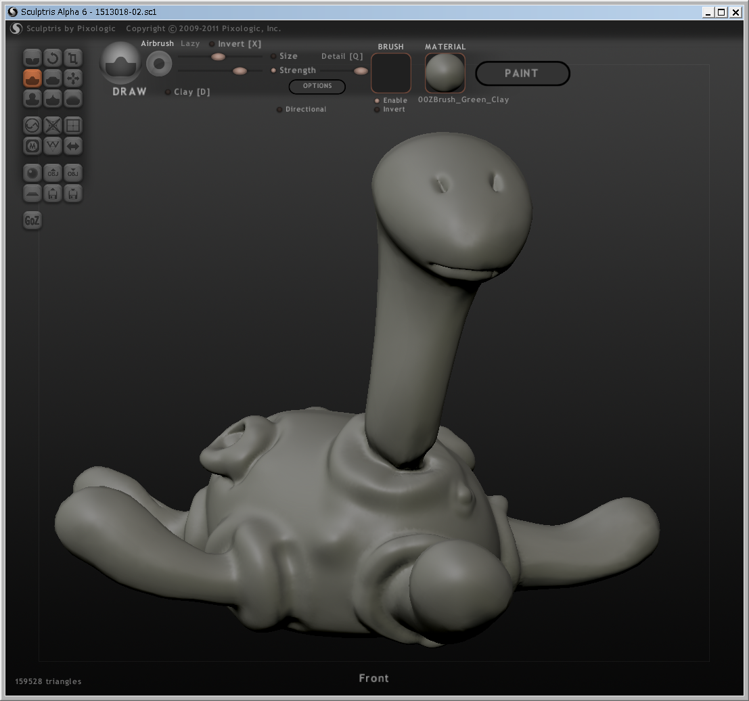Toggle Symmetry double-arrow icon
This screenshot has height=701, width=749.
(73, 145)
